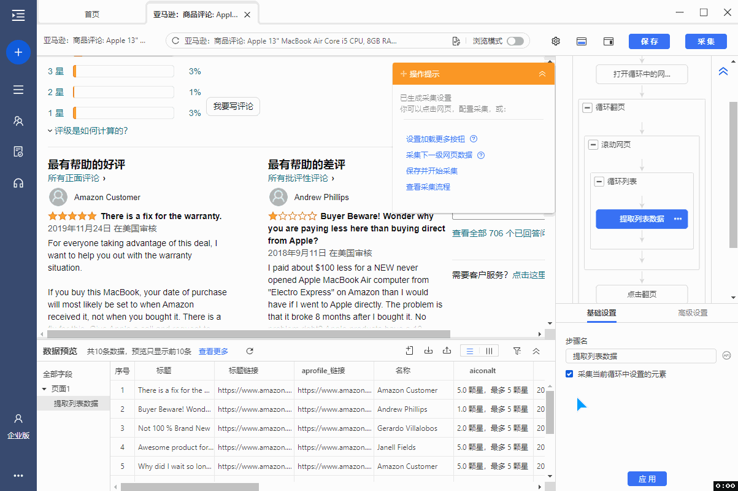Switch data preview to vertical column view

[489, 351]
